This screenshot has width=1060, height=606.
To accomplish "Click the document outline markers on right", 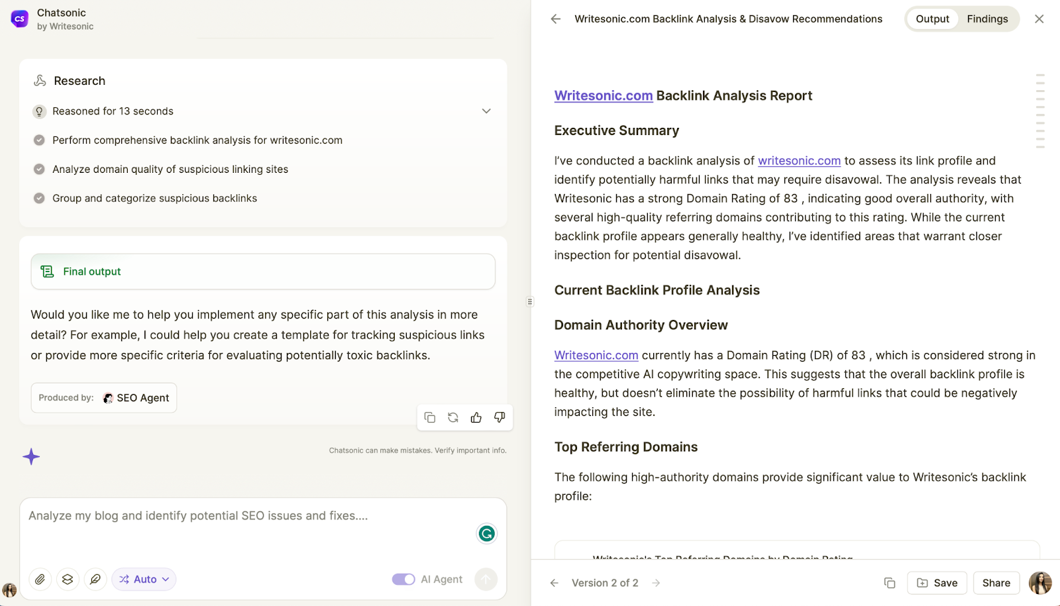I will [x=1040, y=111].
